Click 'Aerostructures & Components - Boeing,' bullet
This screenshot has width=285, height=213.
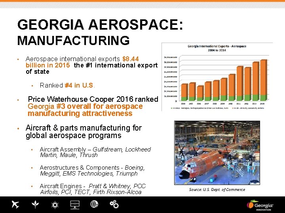tap(92, 168)
